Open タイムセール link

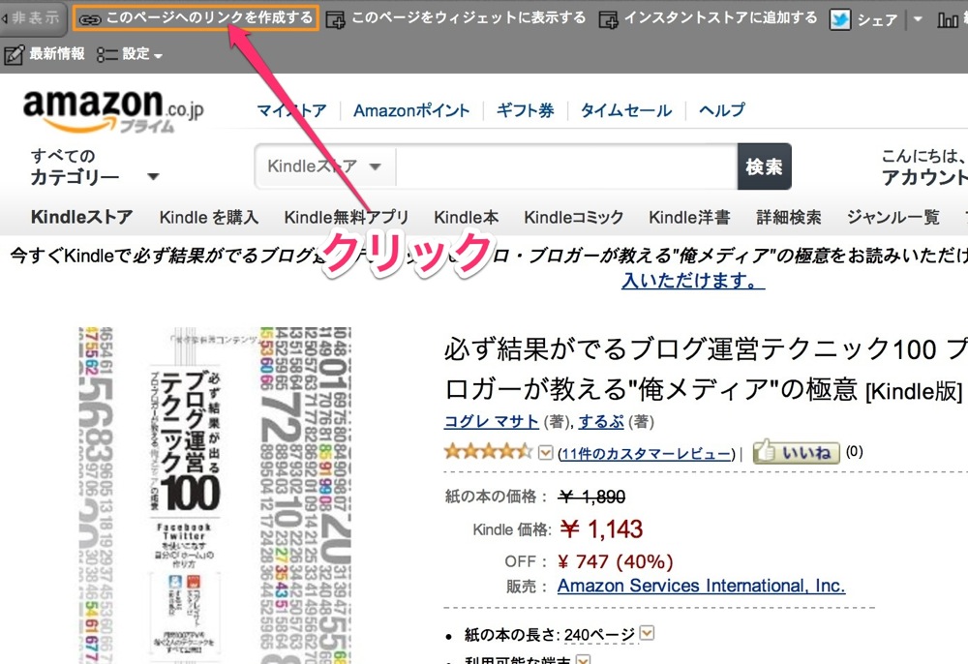pyautogui.click(x=626, y=110)
